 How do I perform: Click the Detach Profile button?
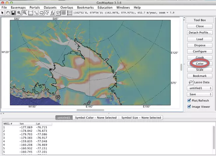(x=200, y=33)
